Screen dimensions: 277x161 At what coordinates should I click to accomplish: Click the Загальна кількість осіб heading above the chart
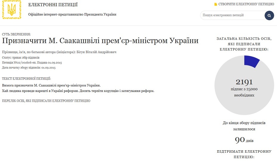(244, 44)
